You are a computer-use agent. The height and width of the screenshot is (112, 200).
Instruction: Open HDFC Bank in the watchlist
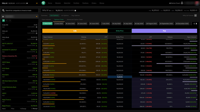(x=20, y=63)
